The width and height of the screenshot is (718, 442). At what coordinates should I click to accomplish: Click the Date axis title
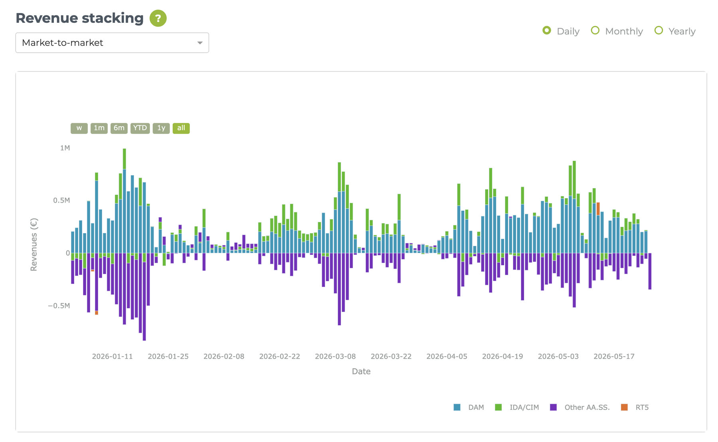click(361, 371)
